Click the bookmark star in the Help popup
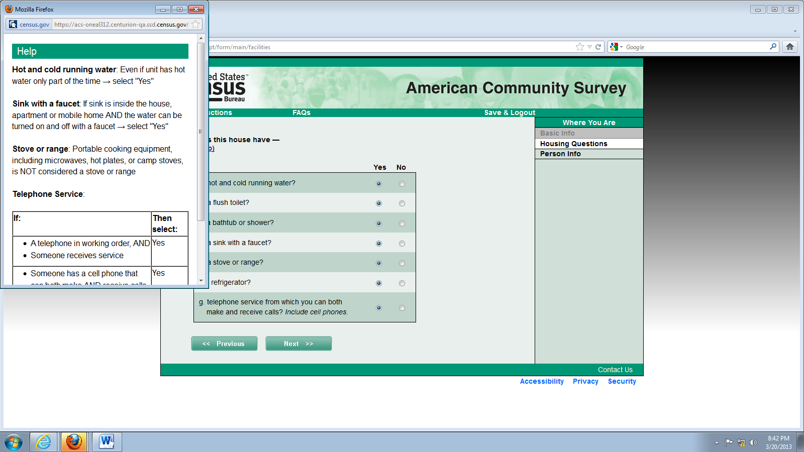The height and width of the screenshot is (452, 804). 195,24
